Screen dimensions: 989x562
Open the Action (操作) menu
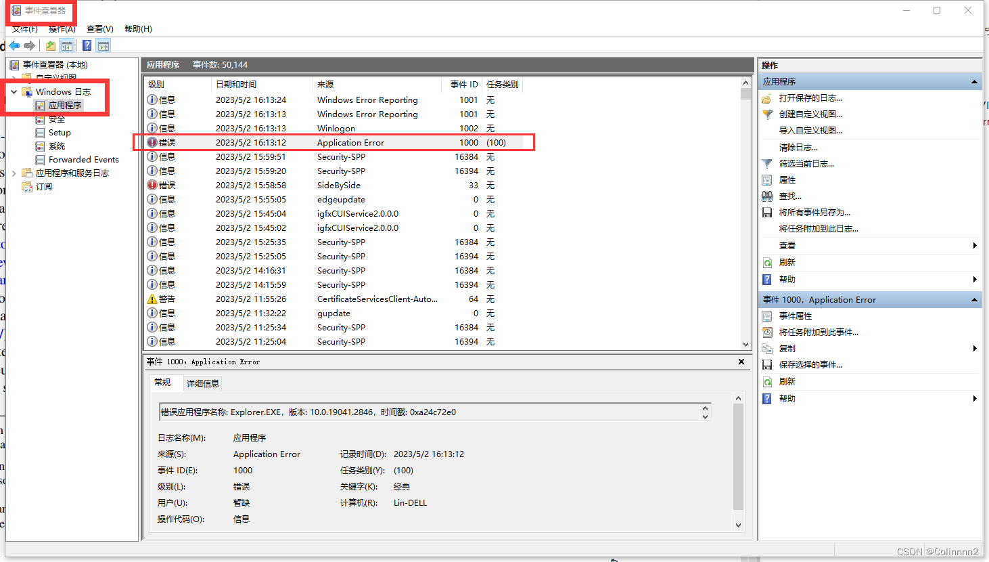(x=62, y=29)
